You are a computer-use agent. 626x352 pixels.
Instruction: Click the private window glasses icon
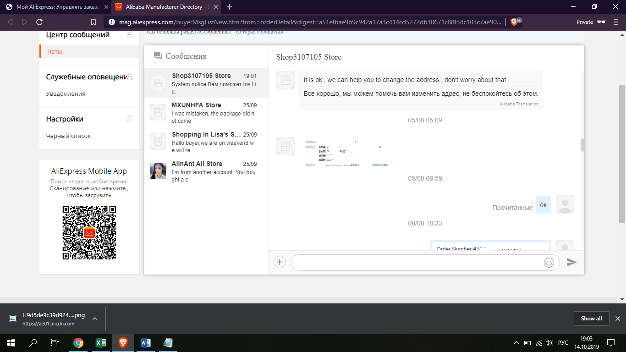coord(601,22)
